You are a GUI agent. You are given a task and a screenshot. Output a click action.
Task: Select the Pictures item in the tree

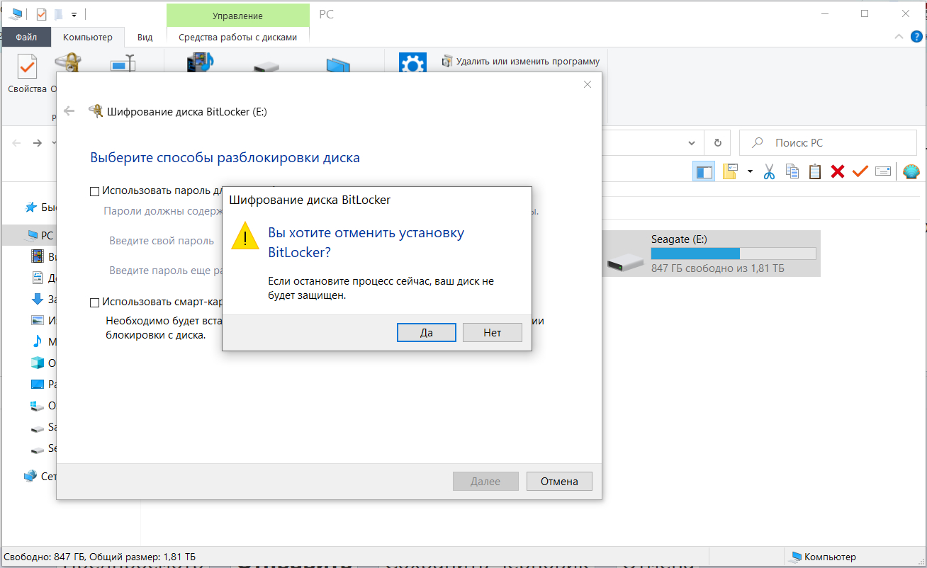38,320
